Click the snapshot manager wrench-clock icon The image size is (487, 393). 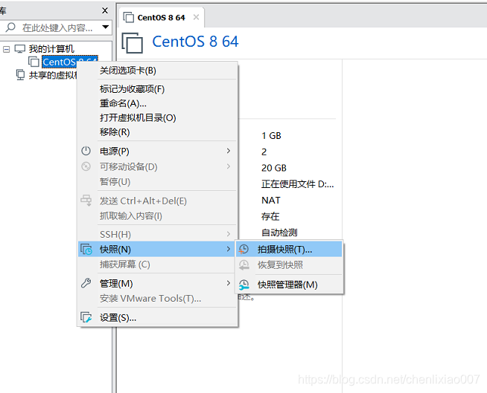click(x=244, y=285)
